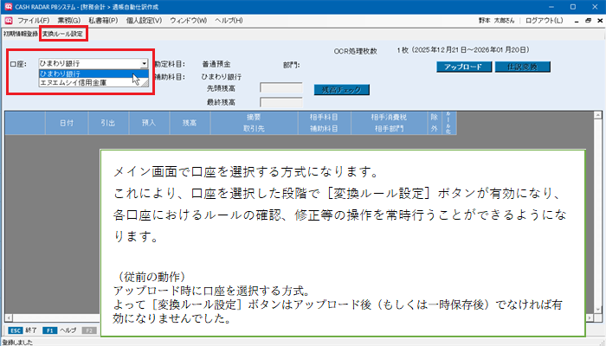Viewport: 606px width, 346px height.
Task: Collapse the 口座 dropdown arrow
Action: [143, 64]
